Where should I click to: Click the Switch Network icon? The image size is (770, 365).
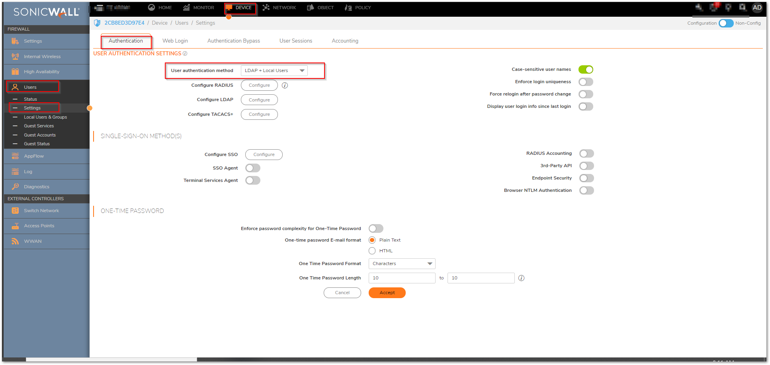tap(15, 211)
